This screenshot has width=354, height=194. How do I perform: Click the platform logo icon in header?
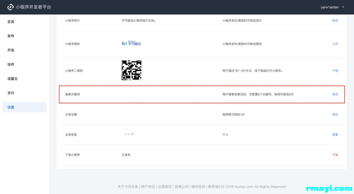pyautogui.click(x=10, y=7)
